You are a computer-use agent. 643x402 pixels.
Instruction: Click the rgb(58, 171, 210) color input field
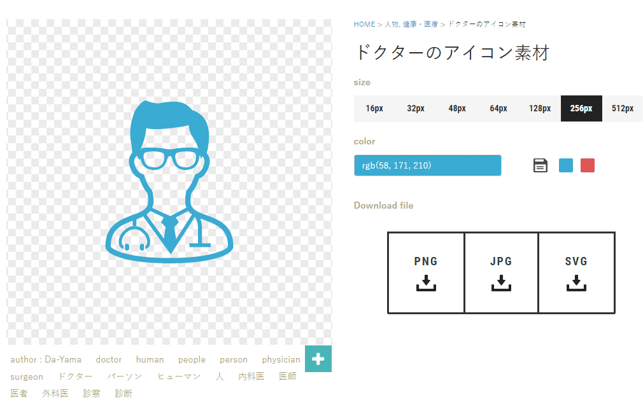[427, 165]
